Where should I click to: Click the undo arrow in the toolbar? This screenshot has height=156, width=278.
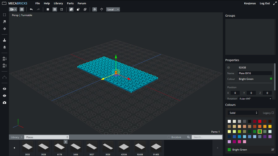31,9
